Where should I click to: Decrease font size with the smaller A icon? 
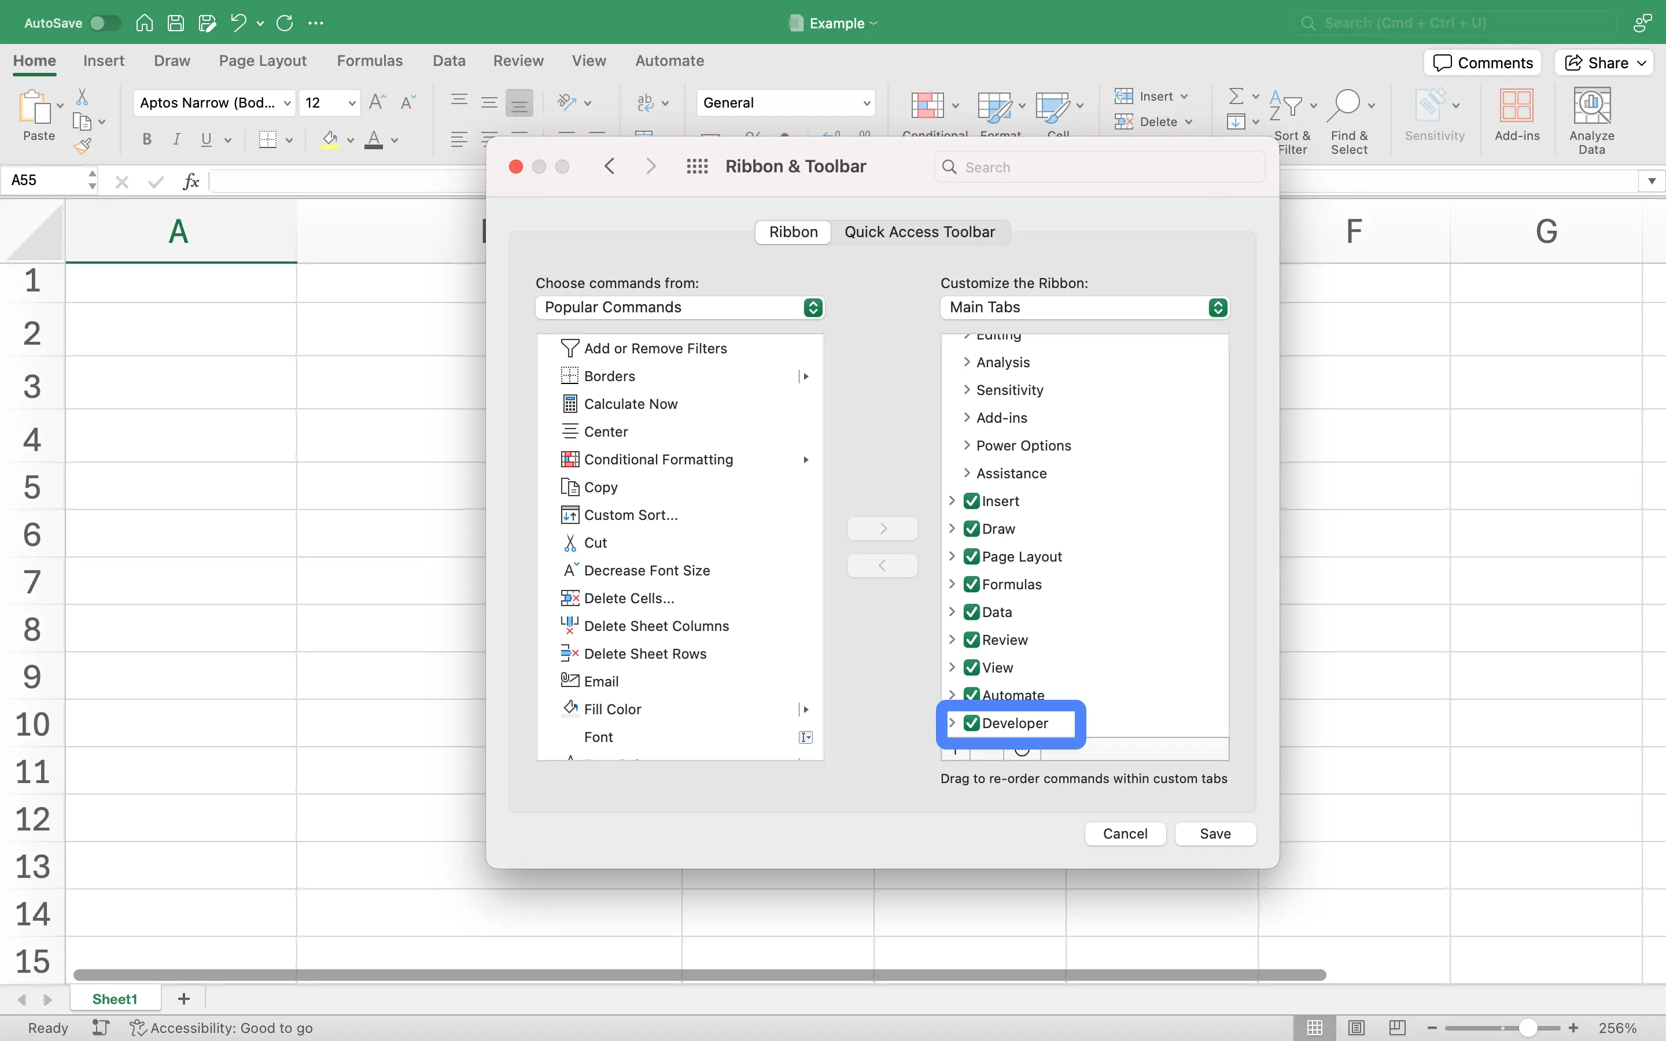click(408, 102)
